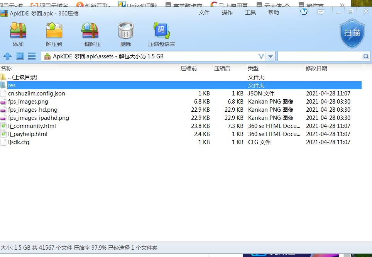Select the res folder in file list

click(x=12, y=85)
